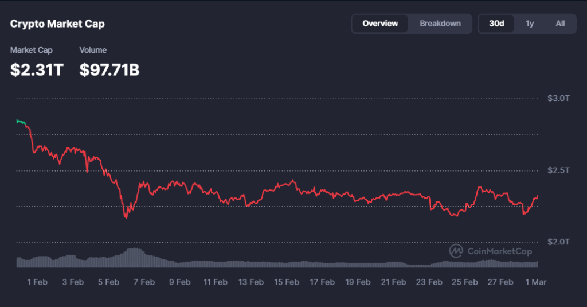Select the $97.71B volume value

109,70
